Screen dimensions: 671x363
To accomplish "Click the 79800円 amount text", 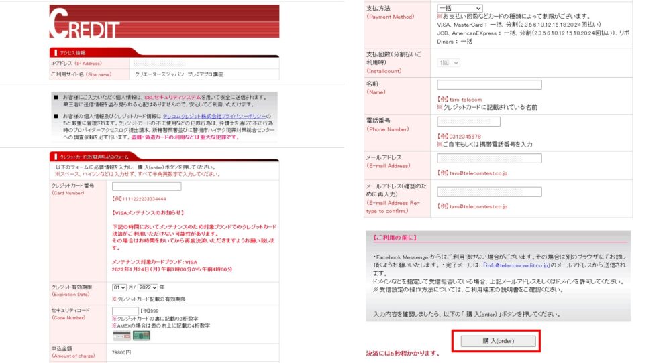I will pyautogui.click(x=121, y=352).
